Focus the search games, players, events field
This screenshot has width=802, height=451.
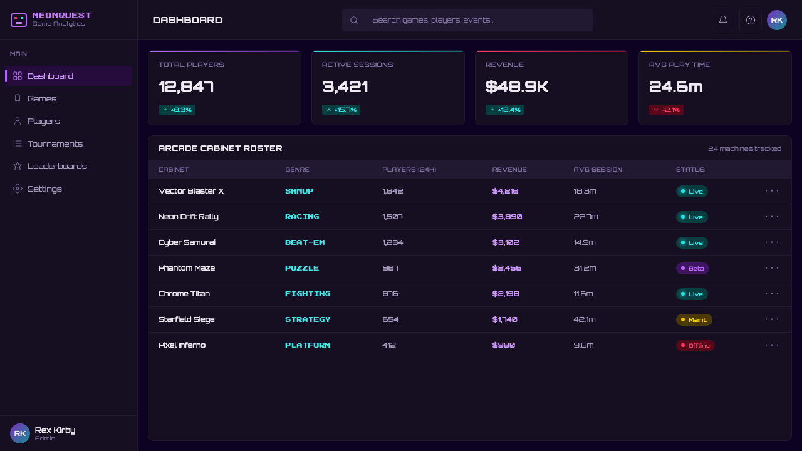tap(467, 20)
